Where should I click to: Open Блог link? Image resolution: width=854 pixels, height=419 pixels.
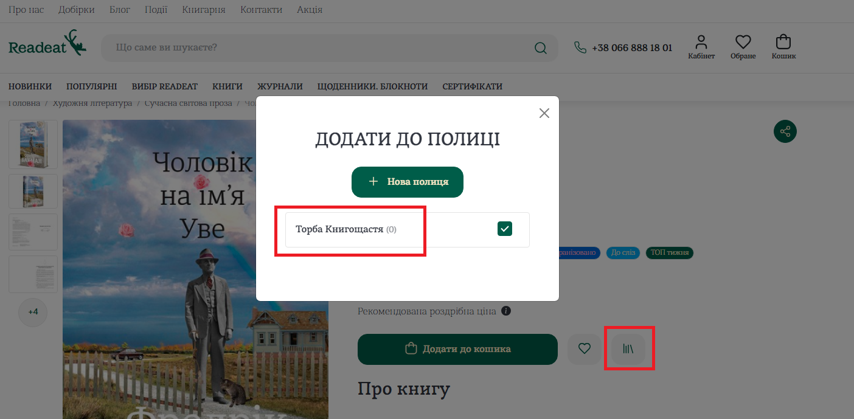pyautogui.click(x=120, y=10)
